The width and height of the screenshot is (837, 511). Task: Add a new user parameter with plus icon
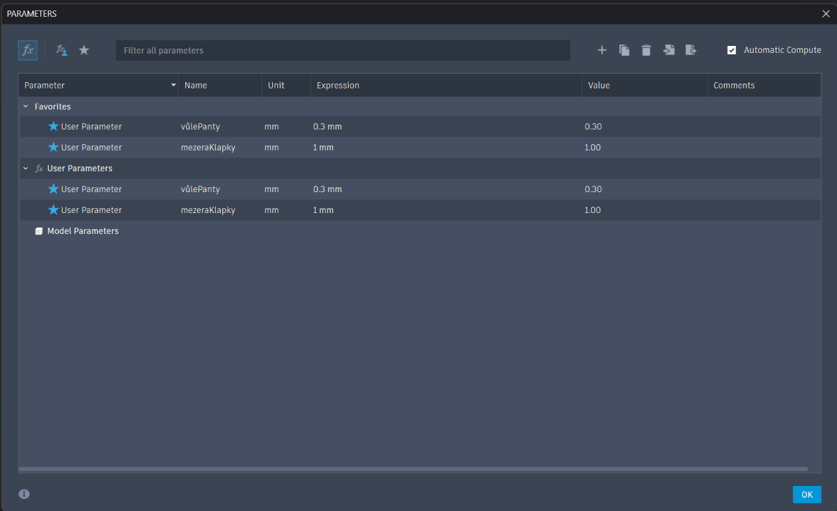click(602, 50)
